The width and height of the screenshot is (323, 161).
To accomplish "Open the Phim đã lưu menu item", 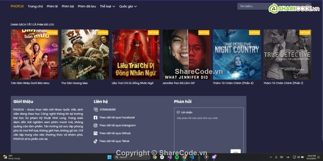I will (x=87, y=6).
